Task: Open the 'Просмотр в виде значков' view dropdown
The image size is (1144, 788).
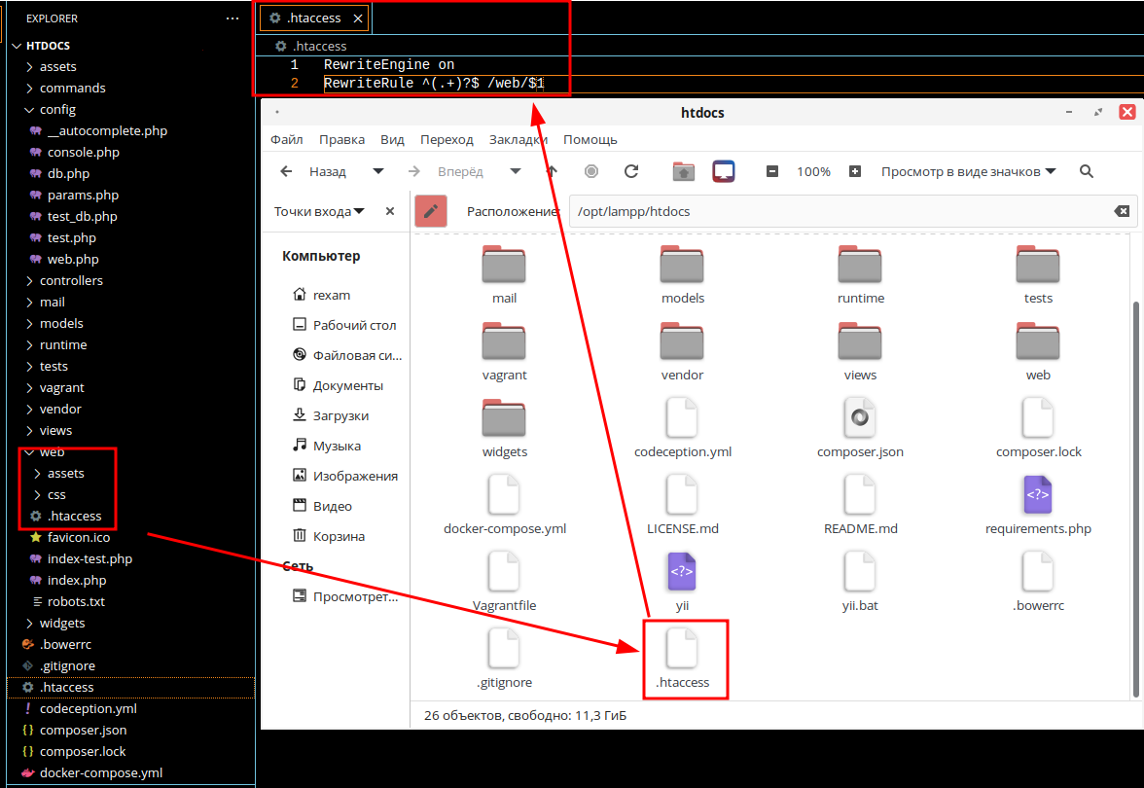Action: coord(968,171)
